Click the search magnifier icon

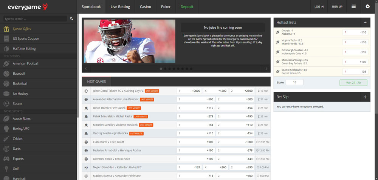(71, 19)
